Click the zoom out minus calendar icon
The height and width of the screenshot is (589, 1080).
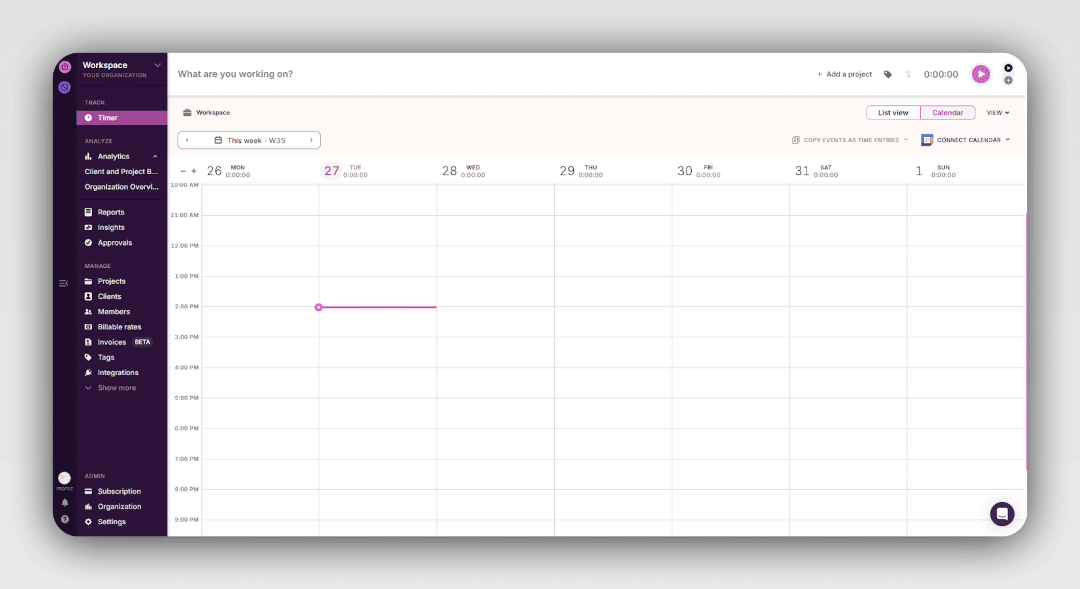(x=183, y=171)
